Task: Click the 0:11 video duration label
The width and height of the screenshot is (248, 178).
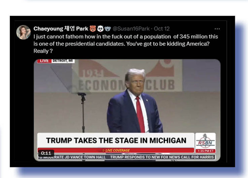Action: tap(46, 153)
